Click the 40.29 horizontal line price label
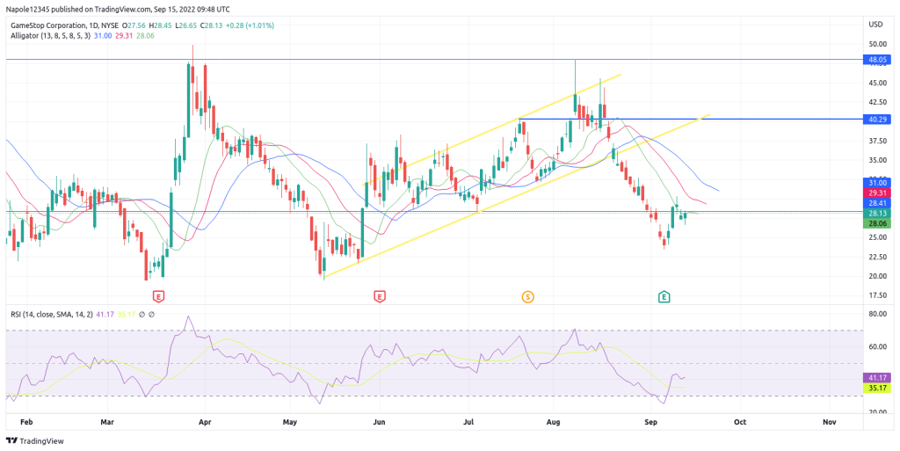Screen dimensions: 900x451 (x=877, y=120)
